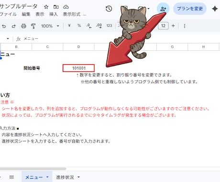The height and width of the screenshot is (182, 220).
Task: Star the サンプルデータ document
Action: click(46, 7)
